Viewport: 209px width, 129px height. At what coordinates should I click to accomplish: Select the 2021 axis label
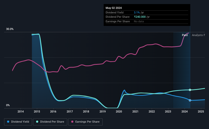pos(135,111)
